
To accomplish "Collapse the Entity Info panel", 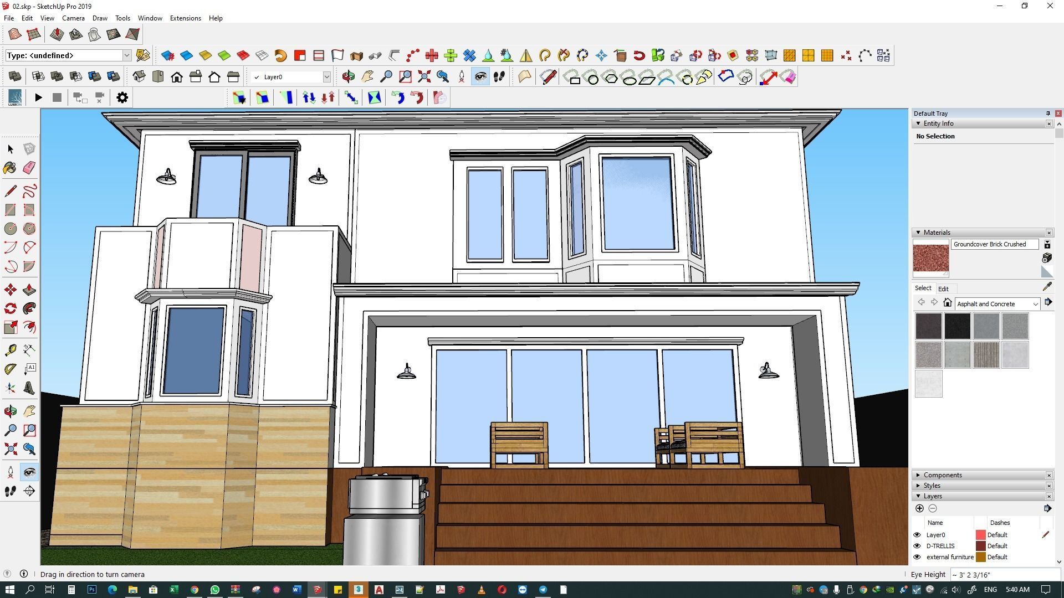I will pos(918,123).
